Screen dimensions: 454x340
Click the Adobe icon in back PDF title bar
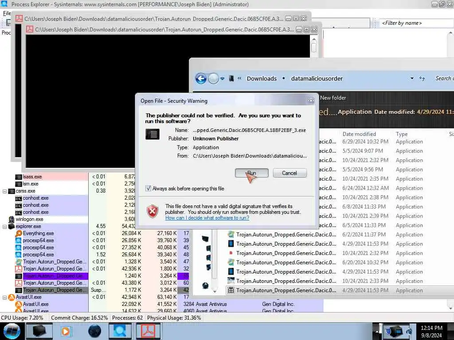tap(19, 19)
